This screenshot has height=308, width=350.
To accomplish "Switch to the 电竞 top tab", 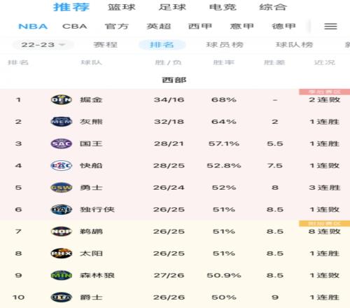I will point(223,7).
